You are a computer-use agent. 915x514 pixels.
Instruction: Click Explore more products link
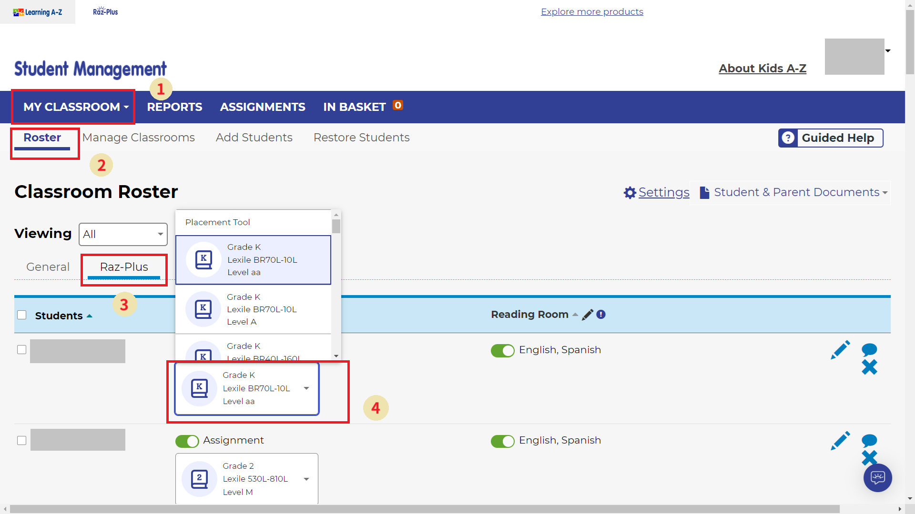[592, 11]
